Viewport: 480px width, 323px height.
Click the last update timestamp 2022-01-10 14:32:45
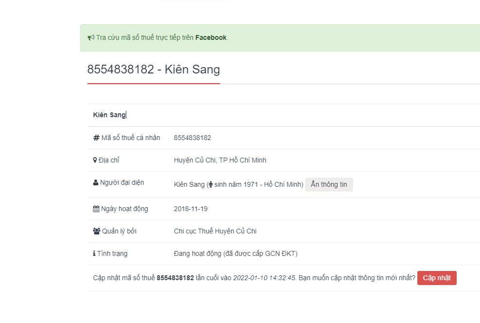point(264,278)
